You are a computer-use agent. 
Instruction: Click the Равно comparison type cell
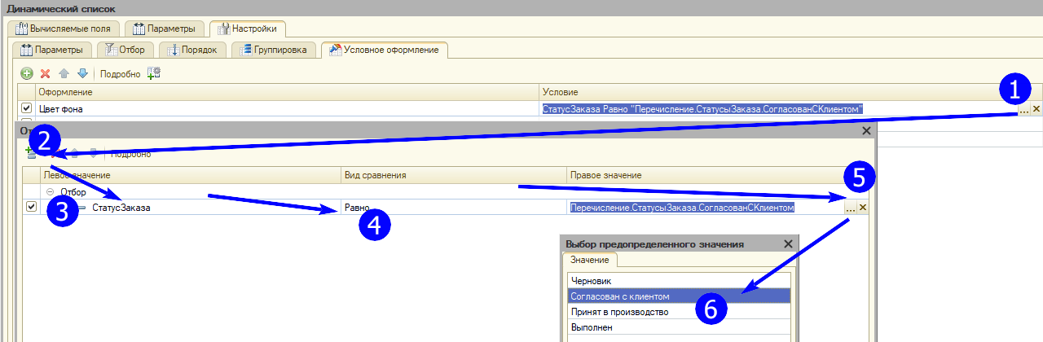pyautogui.click(x=453, y=208)
